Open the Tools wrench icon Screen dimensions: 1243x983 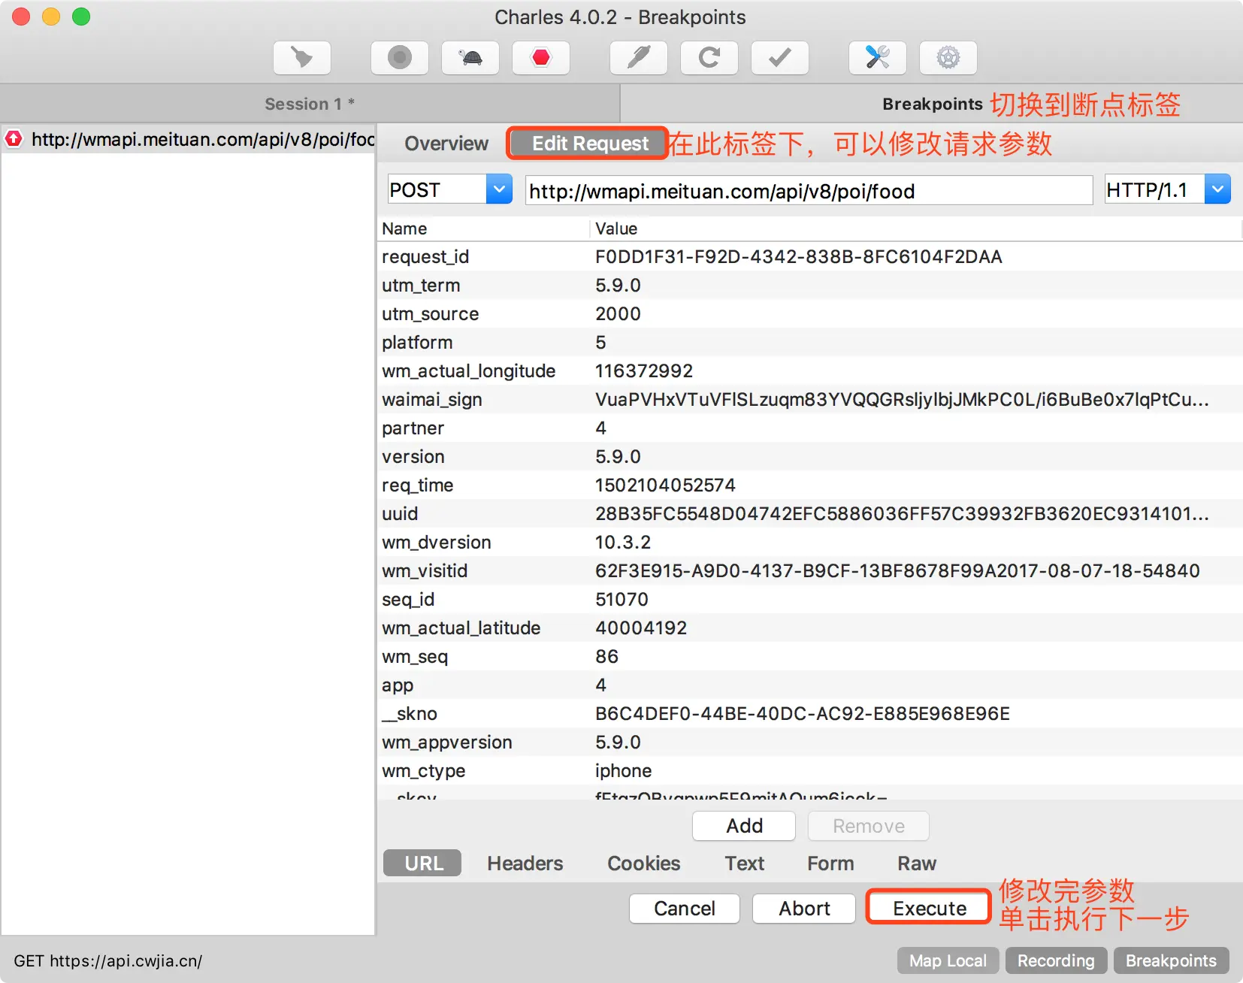click(878, 58)
